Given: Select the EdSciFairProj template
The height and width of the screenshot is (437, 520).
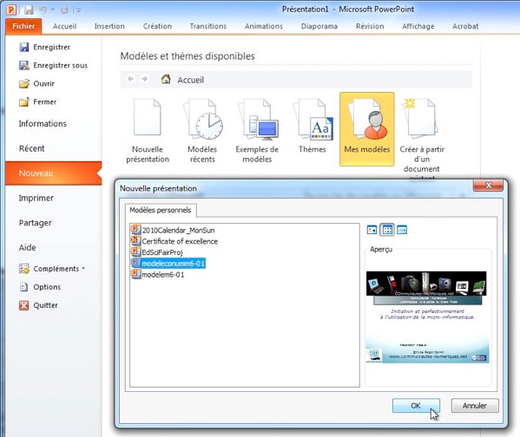Looking at the screenshot, I should coord(157,252).
